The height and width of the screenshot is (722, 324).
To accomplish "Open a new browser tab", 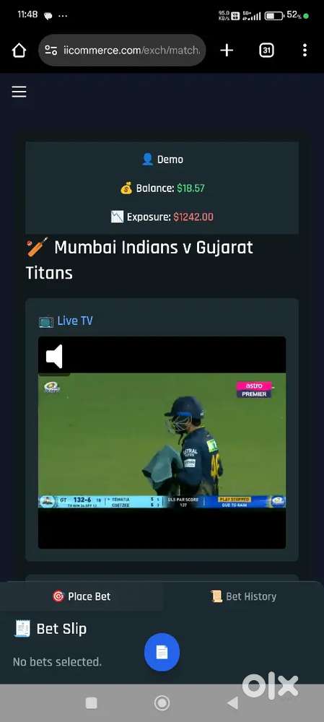I will 227,51.
